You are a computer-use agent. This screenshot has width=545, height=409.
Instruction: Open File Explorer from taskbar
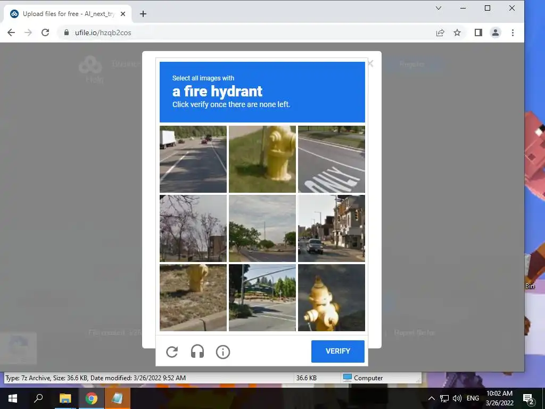click(x=65, y=398)
